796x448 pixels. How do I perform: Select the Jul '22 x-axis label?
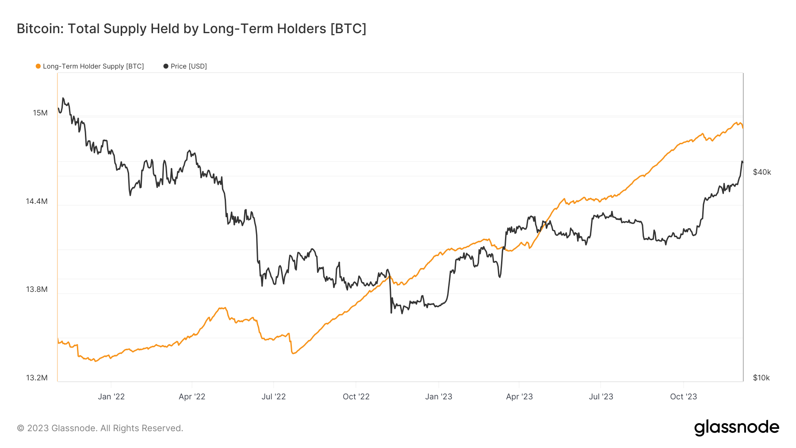(x=274, y=397)
